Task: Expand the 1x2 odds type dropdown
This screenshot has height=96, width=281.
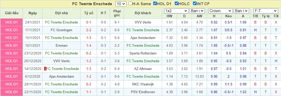Action: tap(176, 11)
